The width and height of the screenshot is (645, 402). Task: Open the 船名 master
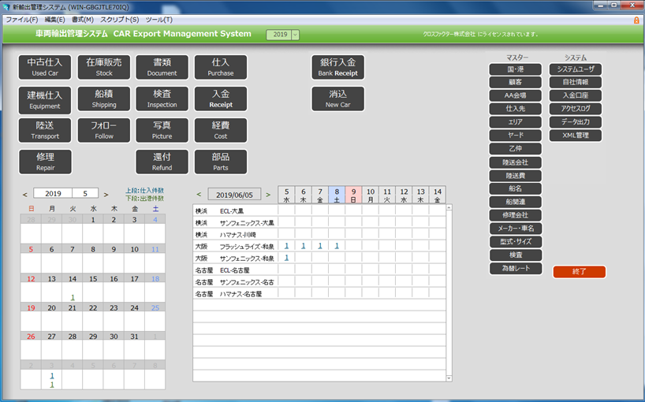(516, 188)
